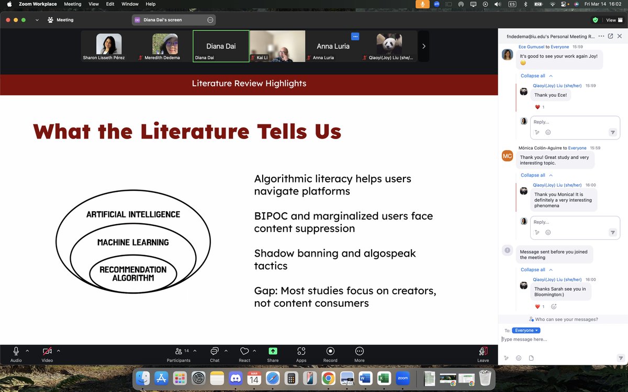Open Diana Dai's screen options ellipsis
The height and width of the screenshot is (392, 628).
[210, 20]
